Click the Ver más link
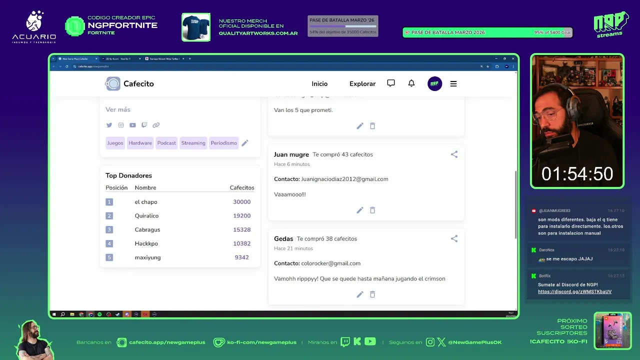 tap(118, 109)
